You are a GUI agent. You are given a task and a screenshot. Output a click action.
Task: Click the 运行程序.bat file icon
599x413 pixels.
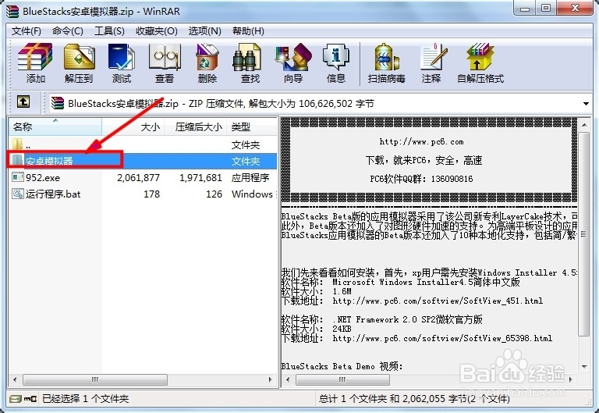tap(18, 194)
